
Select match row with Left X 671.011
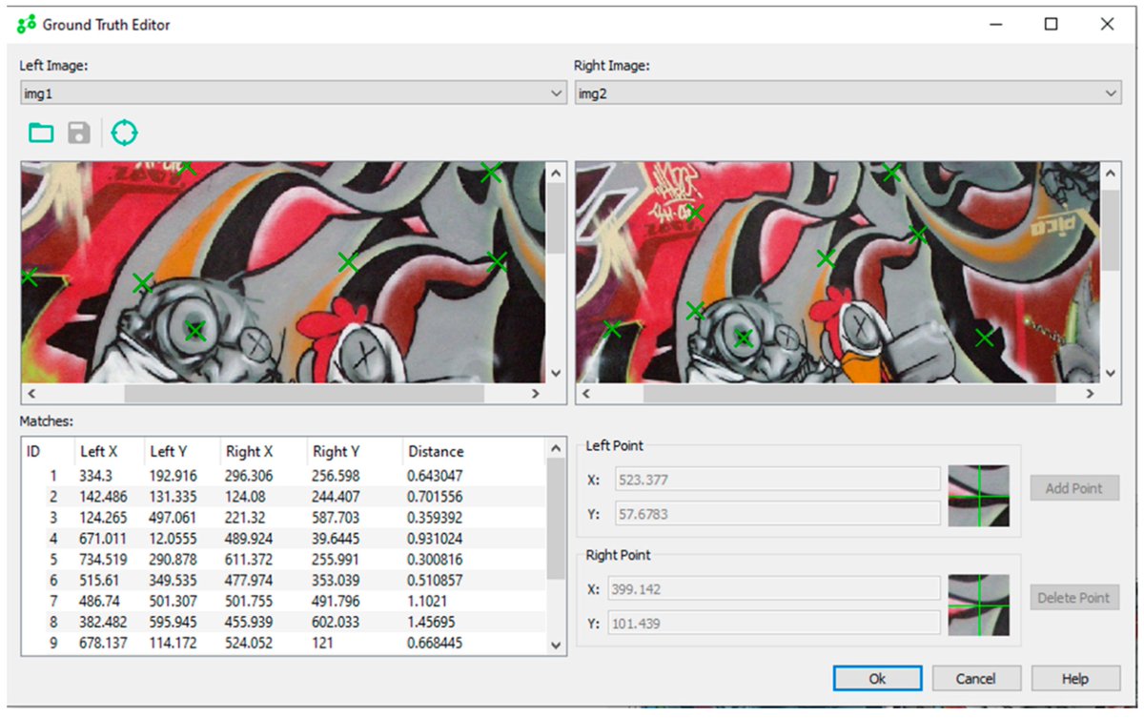tap(284, 538)
